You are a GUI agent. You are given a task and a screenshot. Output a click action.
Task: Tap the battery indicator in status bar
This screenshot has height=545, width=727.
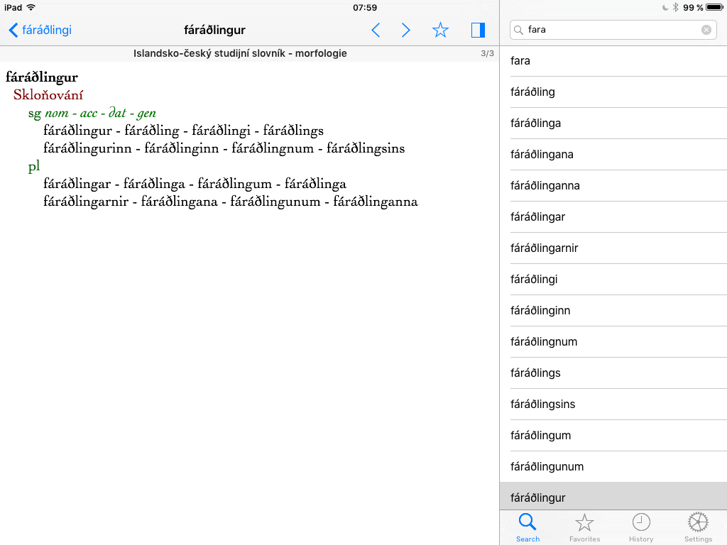tap(714, 7)
